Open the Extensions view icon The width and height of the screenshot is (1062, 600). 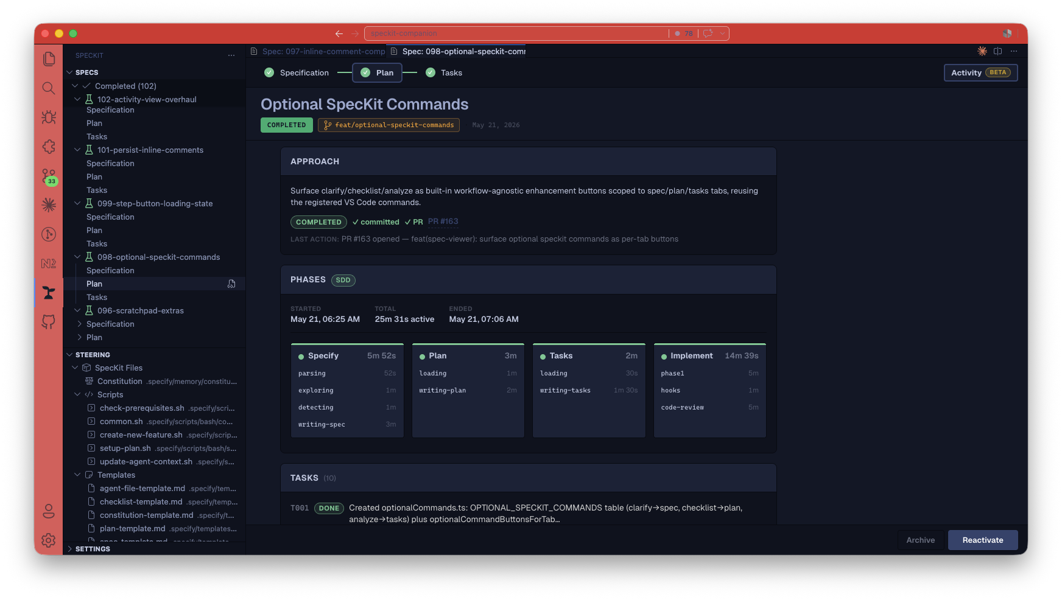49,147
